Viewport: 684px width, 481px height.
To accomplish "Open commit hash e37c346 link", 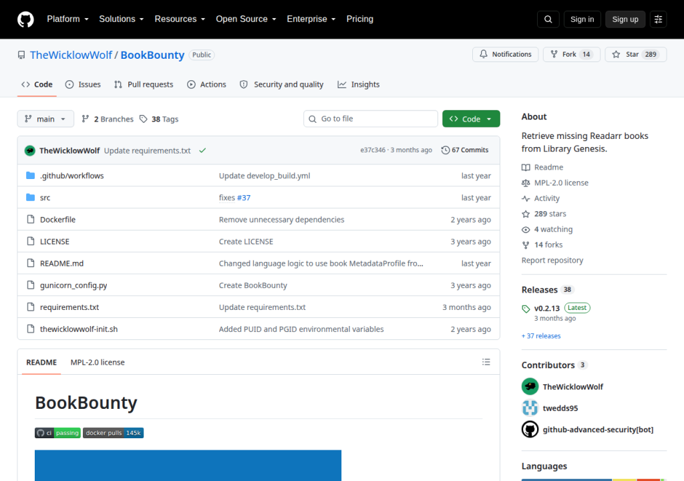I will (x=373, y=150).
